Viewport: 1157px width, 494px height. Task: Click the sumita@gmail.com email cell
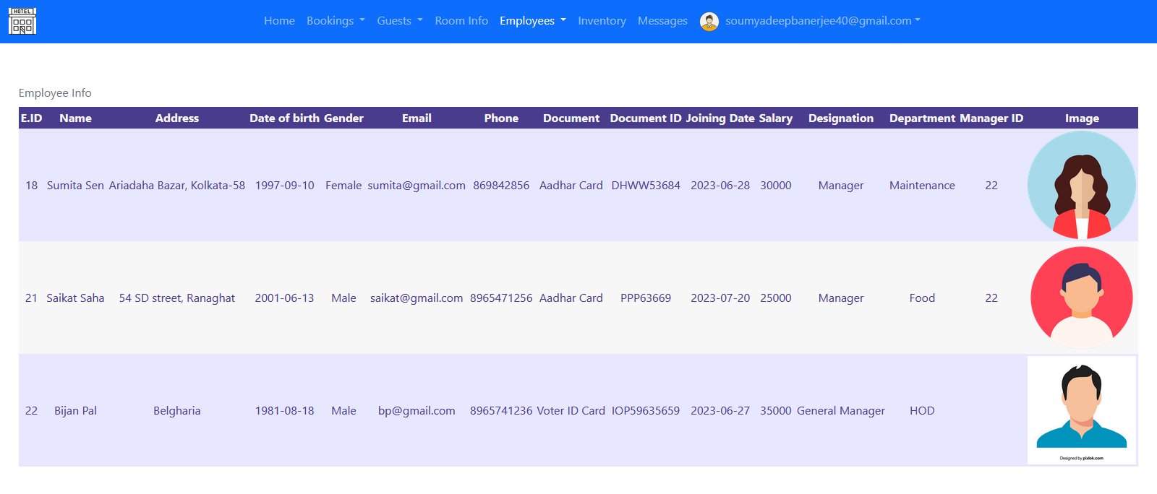click(x=417, y=186)
